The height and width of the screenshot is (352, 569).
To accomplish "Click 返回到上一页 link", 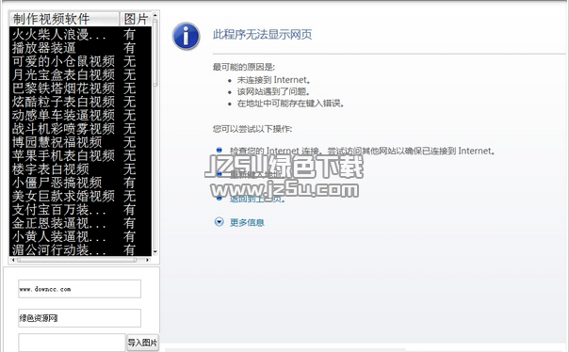I will (x=257, y=199).
